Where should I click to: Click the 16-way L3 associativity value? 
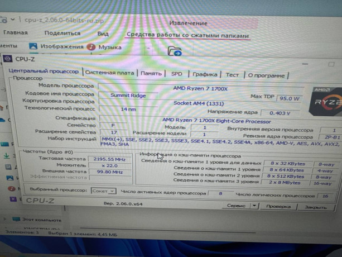click(322, 183)
